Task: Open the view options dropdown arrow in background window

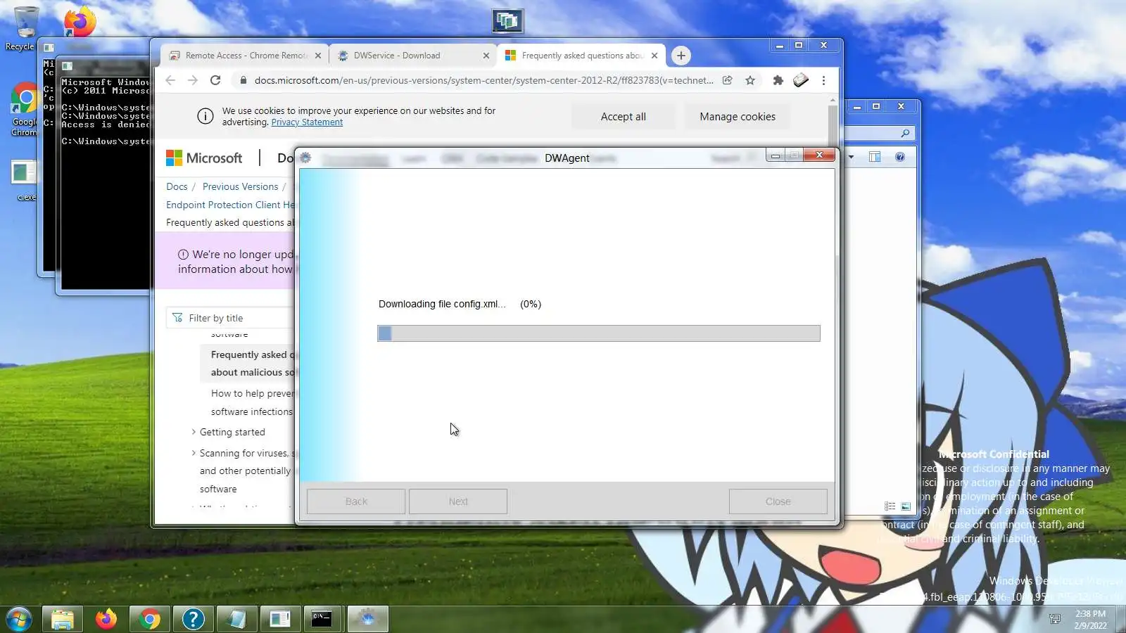Action: [851, 157]
